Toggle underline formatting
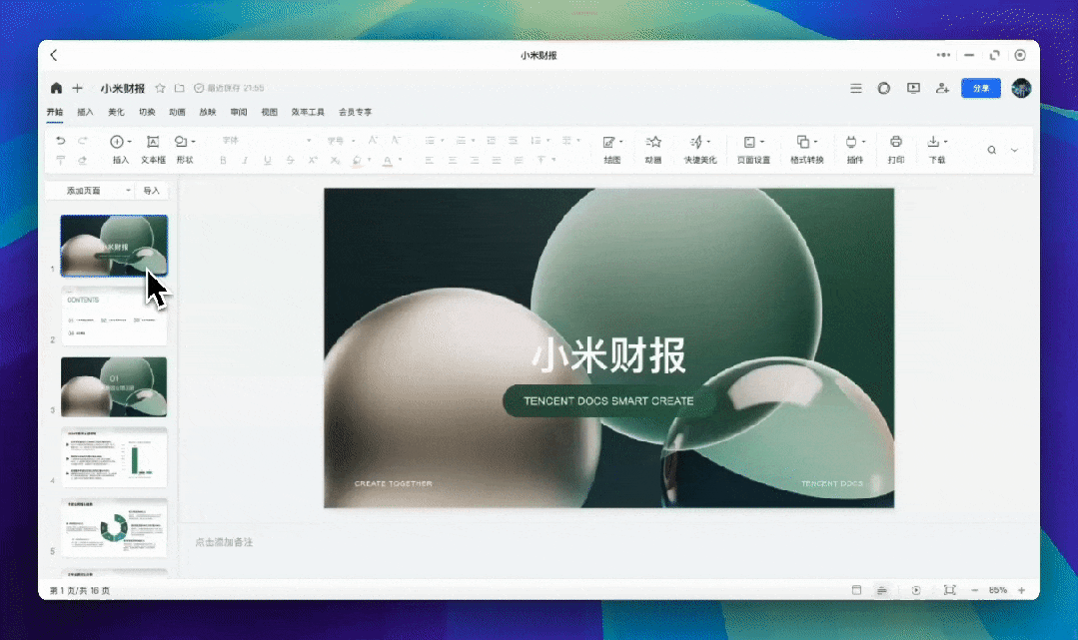The width and height of the screenshot is (1078, 640). click(x=268, y=160)
